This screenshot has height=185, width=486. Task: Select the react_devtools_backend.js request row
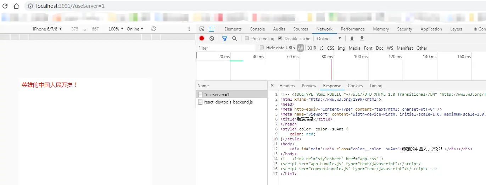(232, 102)
